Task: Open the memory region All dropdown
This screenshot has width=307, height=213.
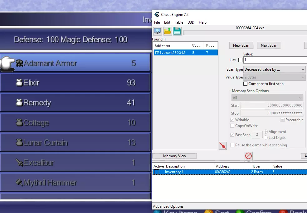Action: coord(267,98)
